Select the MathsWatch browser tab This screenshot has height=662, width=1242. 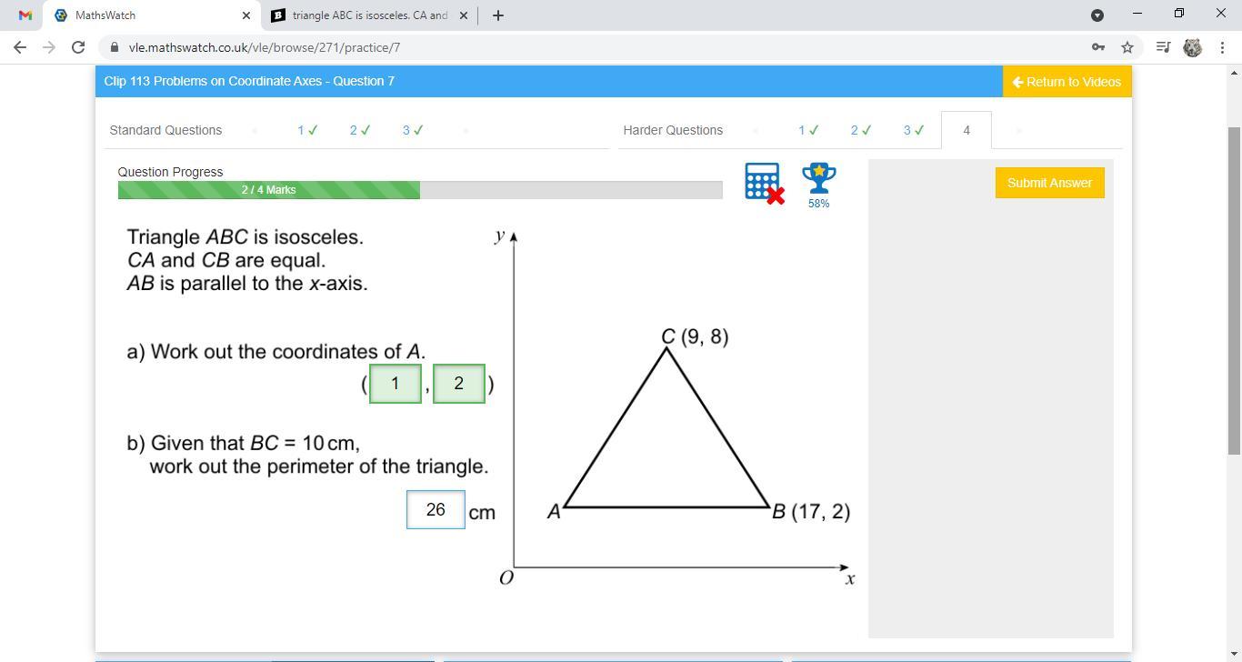(152, 15)
